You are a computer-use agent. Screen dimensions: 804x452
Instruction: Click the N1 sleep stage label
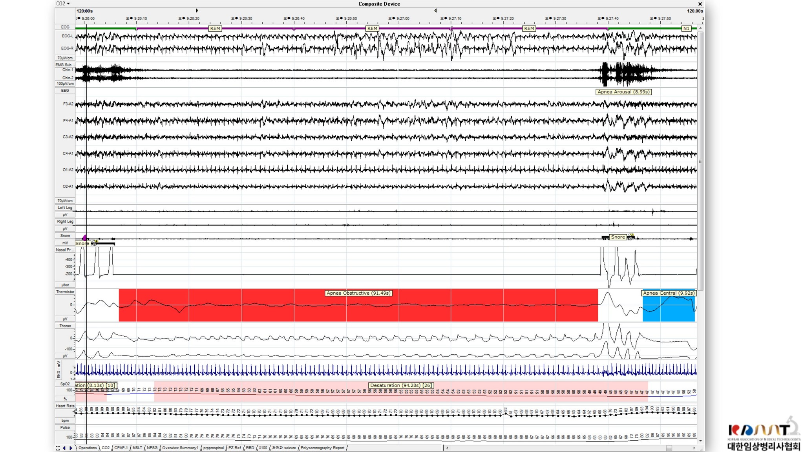[x=686, y=29]
